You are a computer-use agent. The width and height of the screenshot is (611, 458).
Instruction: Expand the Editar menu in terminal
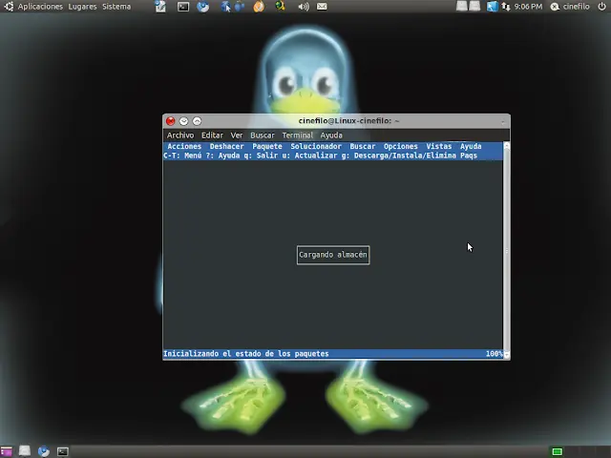(x=212, y=135)
